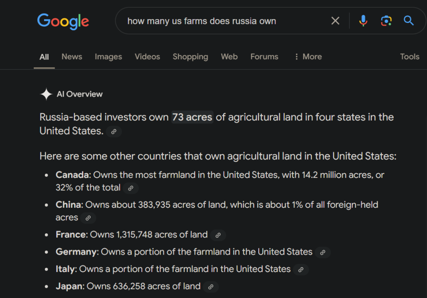
Task: Open source link icon for China entry
Action: pyautogui.click(x=88, y=218)
